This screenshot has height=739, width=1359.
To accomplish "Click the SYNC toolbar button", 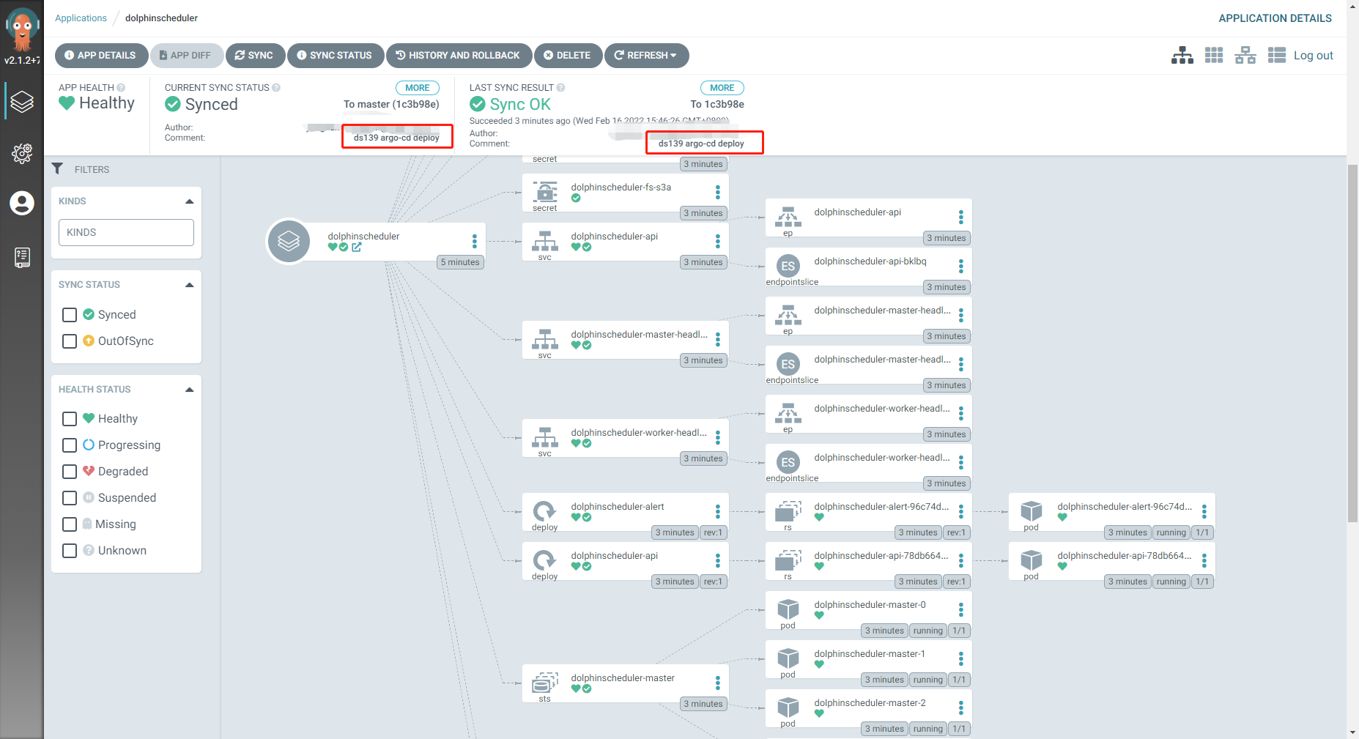I will (x=254, y=56).
